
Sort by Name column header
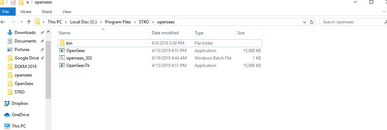[103, 33]
